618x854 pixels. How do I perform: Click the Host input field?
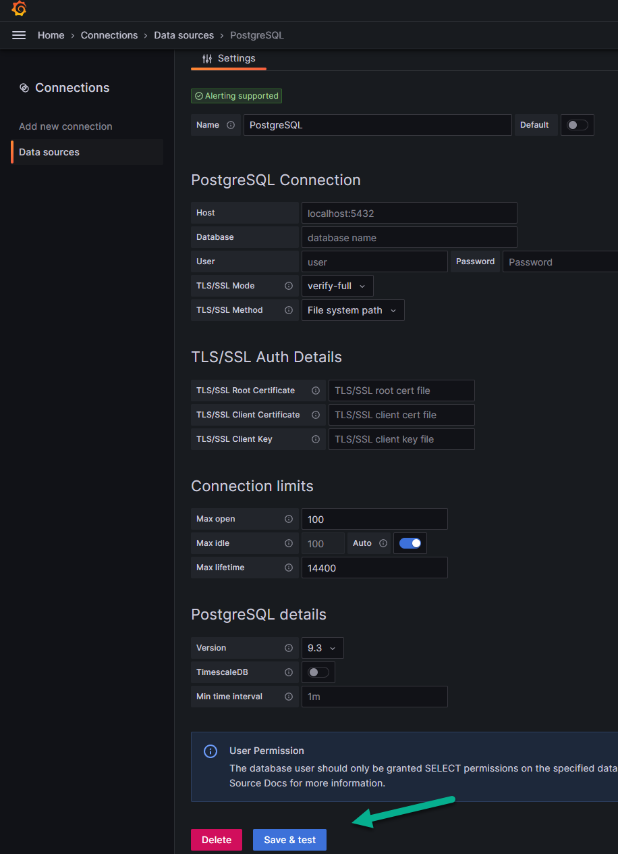[x=409, y=213]
